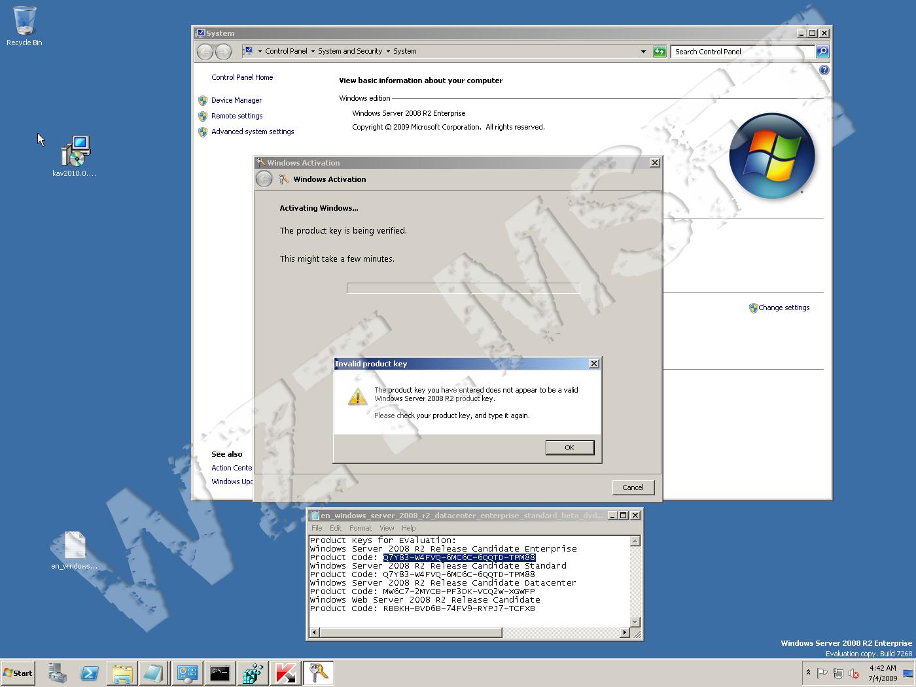Click the search magnifier icon
Viewport: 916px width, 687px height.
pyautogui.click(x=822, y=52)
